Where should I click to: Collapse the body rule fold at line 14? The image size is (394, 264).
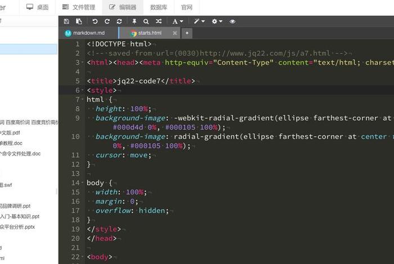click(82, 183)
